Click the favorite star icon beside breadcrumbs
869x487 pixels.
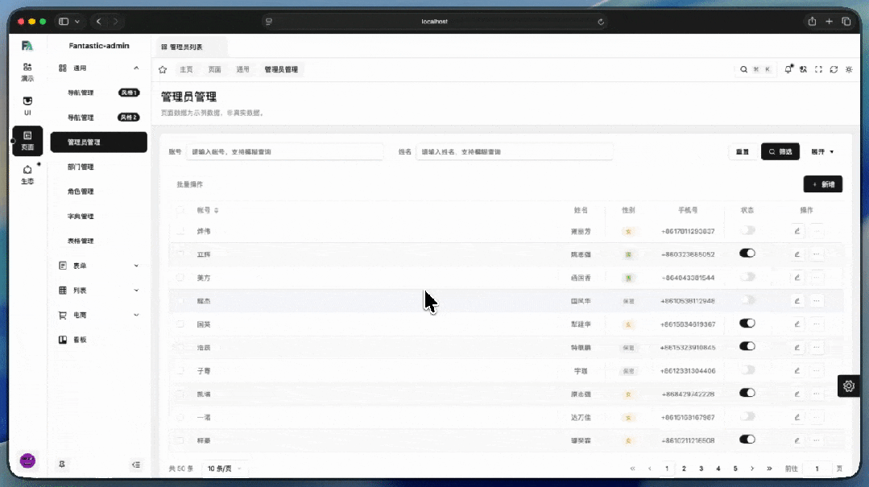[163, 69]
